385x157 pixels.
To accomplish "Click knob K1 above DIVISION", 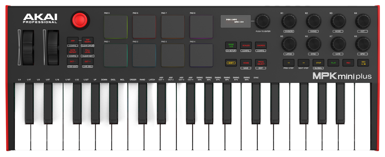I will pos(289,22).
